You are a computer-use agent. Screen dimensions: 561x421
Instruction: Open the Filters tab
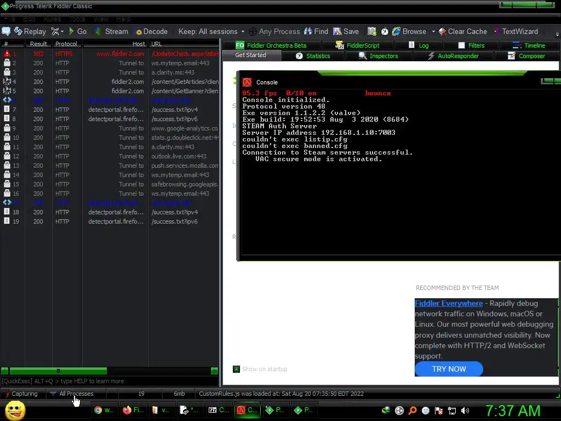click(x=472, y=45)
